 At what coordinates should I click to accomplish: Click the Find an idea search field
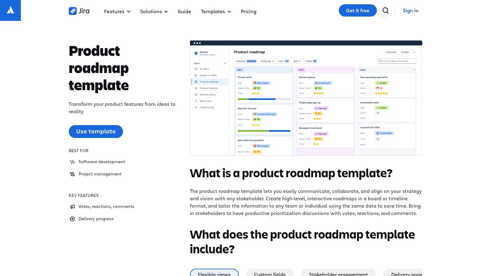pyautogui.click(x=397, y=61)
